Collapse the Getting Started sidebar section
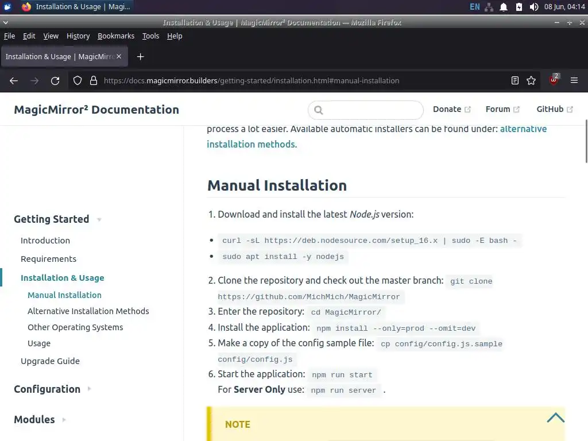588x441 pixels. (99, 219)
